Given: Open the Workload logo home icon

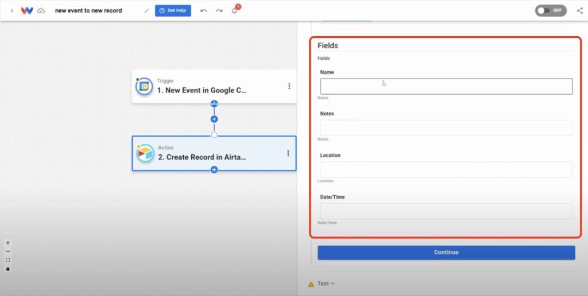Looking at the screenshot, I should 27,10.
